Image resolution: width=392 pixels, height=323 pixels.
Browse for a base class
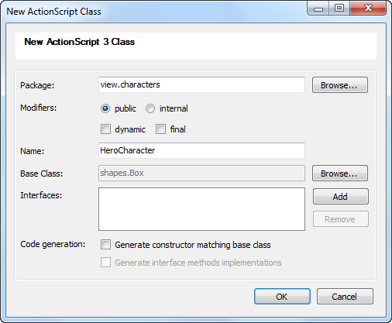pos(340,174)
